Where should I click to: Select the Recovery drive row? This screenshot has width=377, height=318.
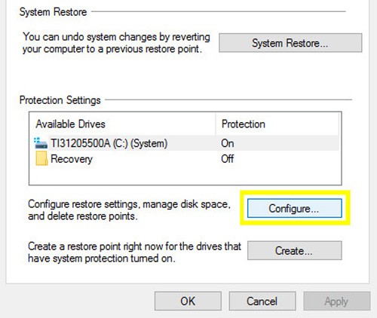[186, 159]
